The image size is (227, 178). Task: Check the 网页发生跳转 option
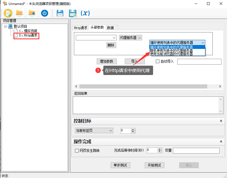click(x=77, y=150)
